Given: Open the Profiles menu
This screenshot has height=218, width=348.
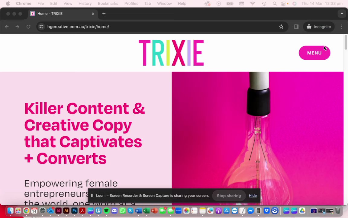Looking at the screenshot, I should pyautogui.click(x=131, y=4).
